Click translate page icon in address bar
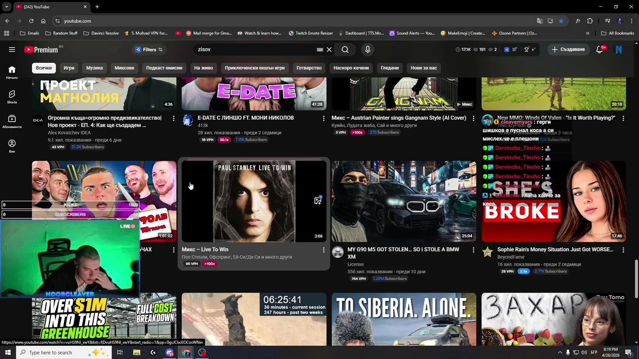This screenshot has width=639, height=359. [539, 21]
